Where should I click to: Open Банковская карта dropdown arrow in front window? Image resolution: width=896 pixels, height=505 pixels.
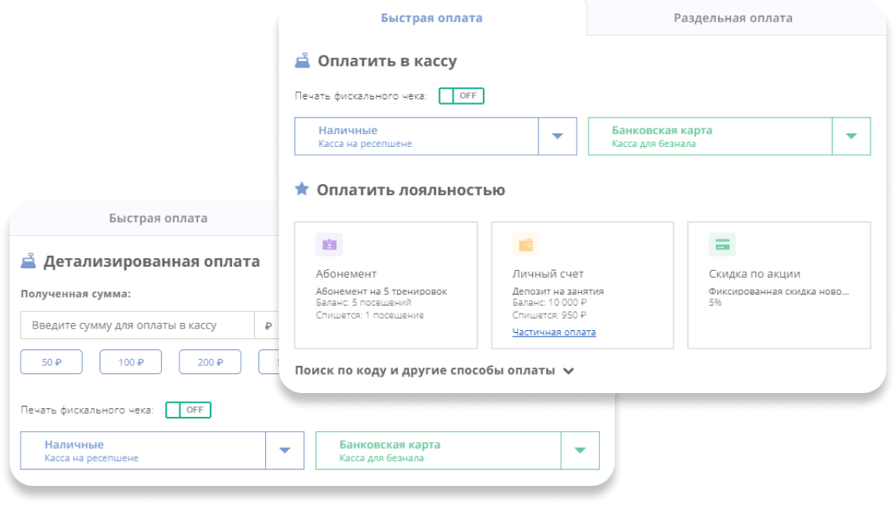pyautogui.click(x=851, y=136)
